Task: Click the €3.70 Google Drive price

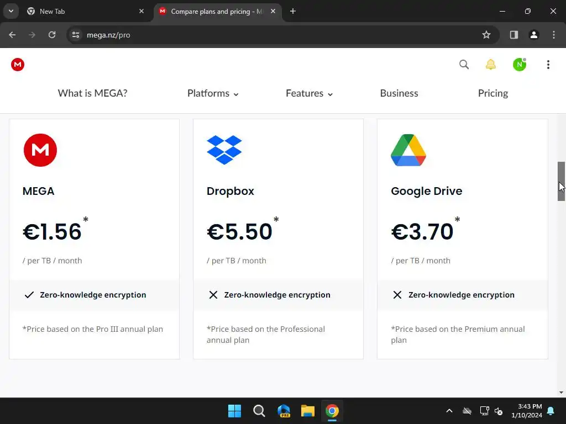Action: 422,231
